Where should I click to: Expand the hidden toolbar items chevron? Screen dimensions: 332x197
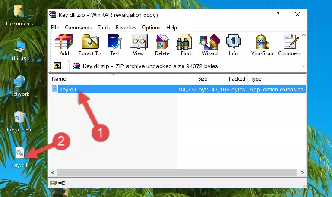[x=304, y=34]
